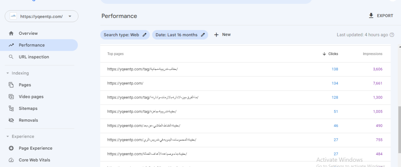This screenshot has height=167, width=401.
Task: Click the 7,661 impressions value
Action: click(x=378, y=83)
